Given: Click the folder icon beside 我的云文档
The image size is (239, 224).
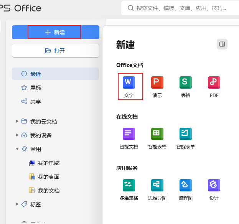Looking at the screenshot, I should (x=24, y=121).
